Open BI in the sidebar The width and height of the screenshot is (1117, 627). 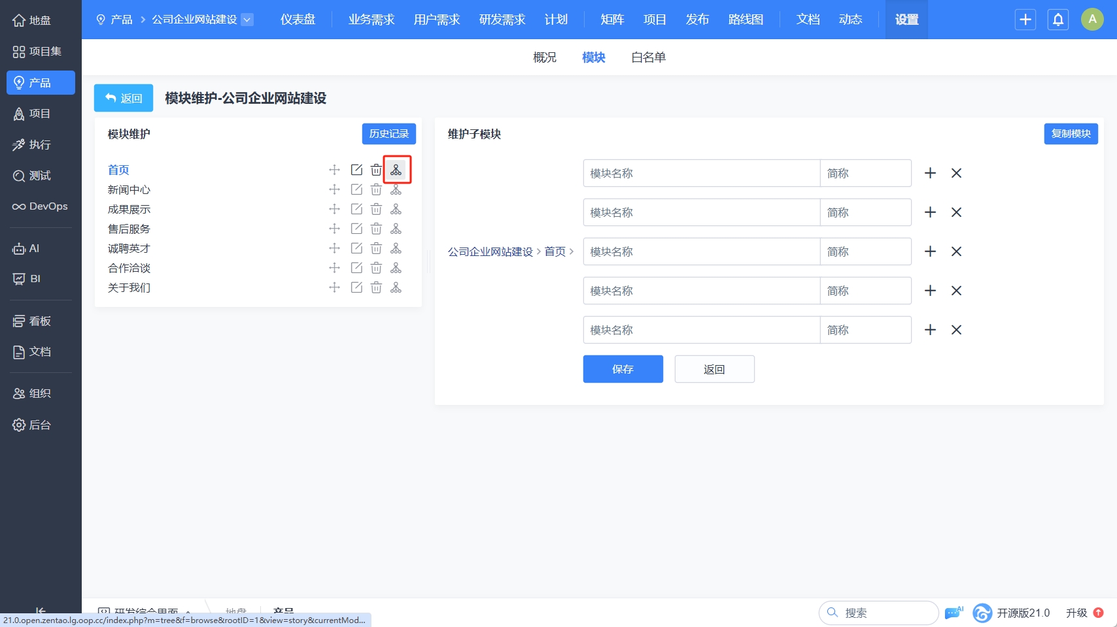click(41, 279)
